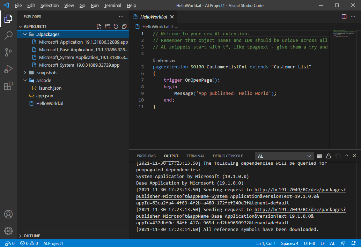Split the editor to the right

(344, 17)
